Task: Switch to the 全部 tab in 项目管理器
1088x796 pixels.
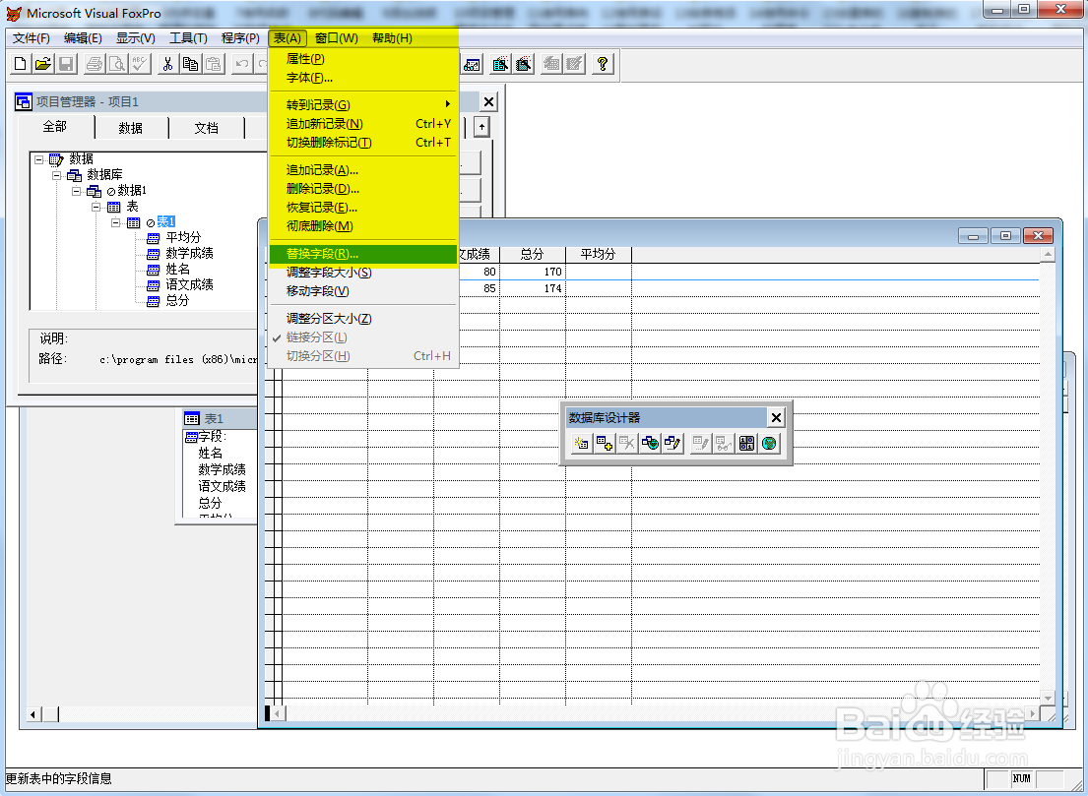Action: (55, 127)
